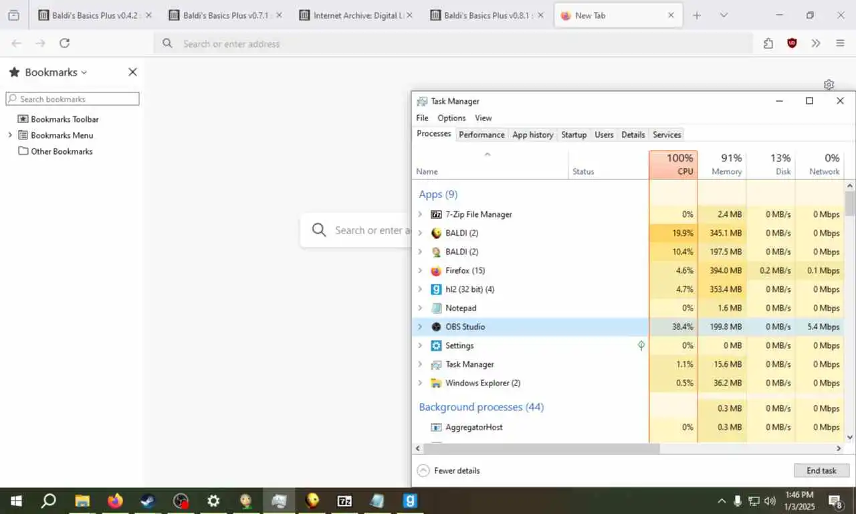Screen dimensions: 856x514
Task: Sort by the Network column header
Action: tap(820, 165)
